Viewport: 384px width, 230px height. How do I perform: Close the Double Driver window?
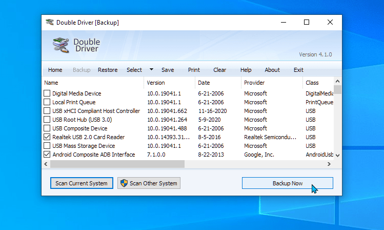(x=330, y=22)
